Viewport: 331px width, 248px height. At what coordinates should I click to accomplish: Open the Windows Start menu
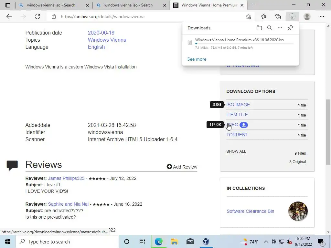click(8, 242)
